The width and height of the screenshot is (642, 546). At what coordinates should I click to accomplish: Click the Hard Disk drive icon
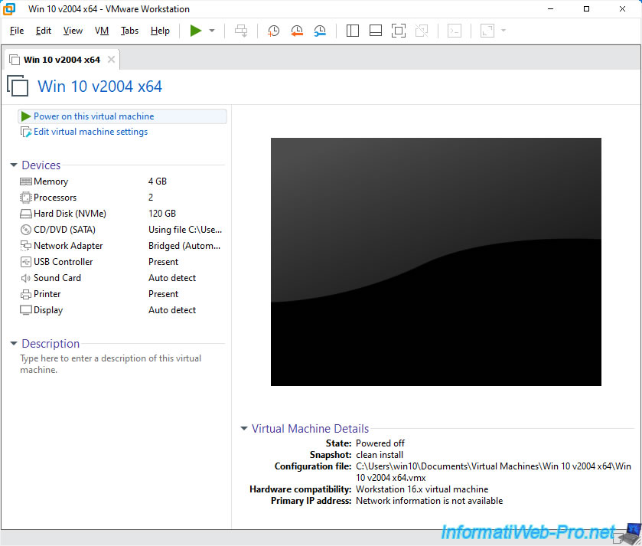(26, 214)
